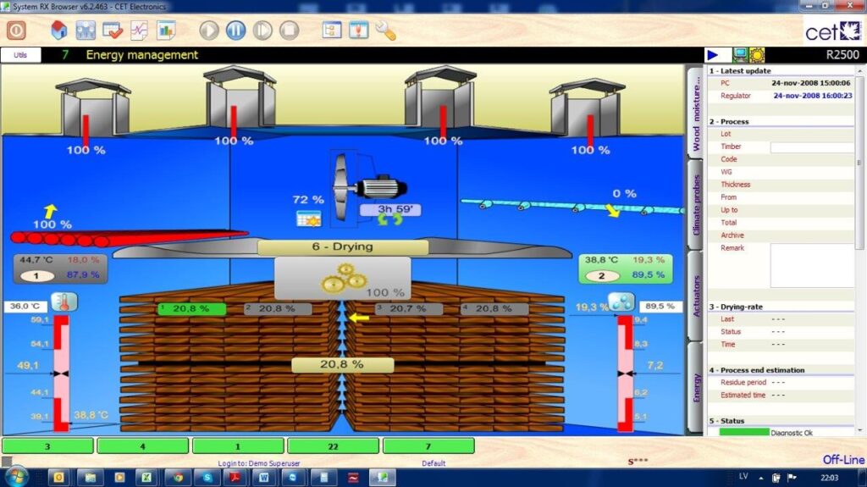Open the tree structure window icon

pos(332,30)
